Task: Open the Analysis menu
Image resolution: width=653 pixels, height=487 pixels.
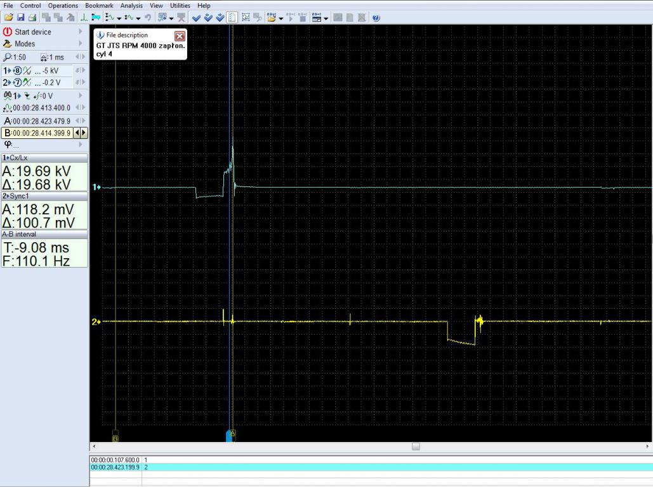Action: click(x=131, y=6)
